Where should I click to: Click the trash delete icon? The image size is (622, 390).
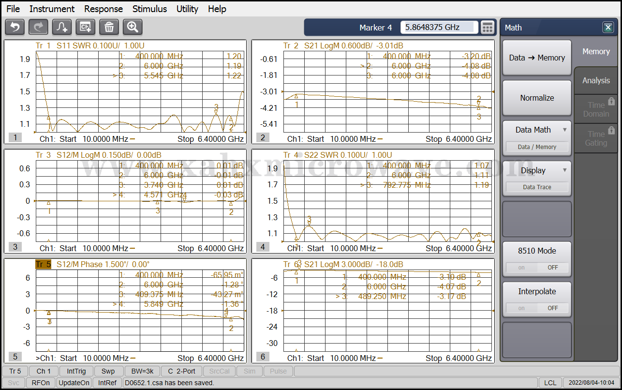[109, 27]
